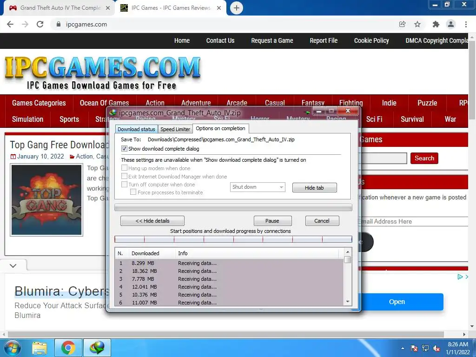Toggle Hang up modem when done
The height and width of the screenshot is (357, 476).
(124, 168)
